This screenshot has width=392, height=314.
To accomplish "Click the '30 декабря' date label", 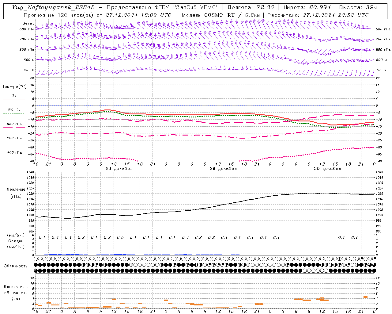I will (x=327, y=169).
